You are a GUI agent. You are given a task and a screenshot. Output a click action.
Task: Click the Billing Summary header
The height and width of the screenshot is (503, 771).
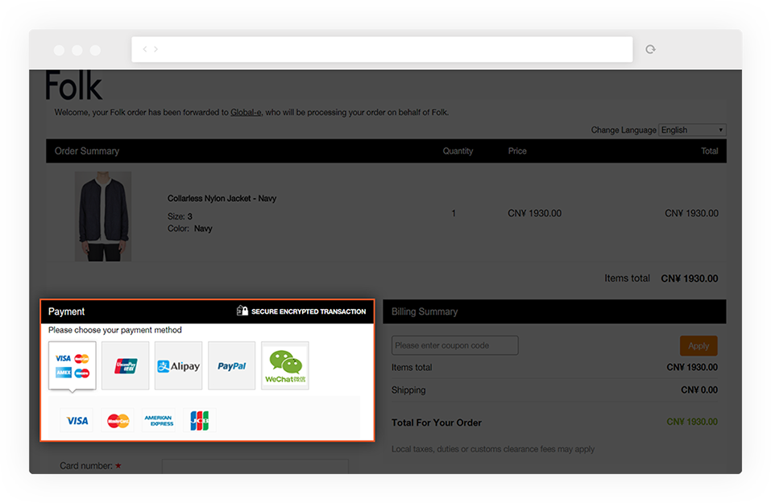[425, 311]
